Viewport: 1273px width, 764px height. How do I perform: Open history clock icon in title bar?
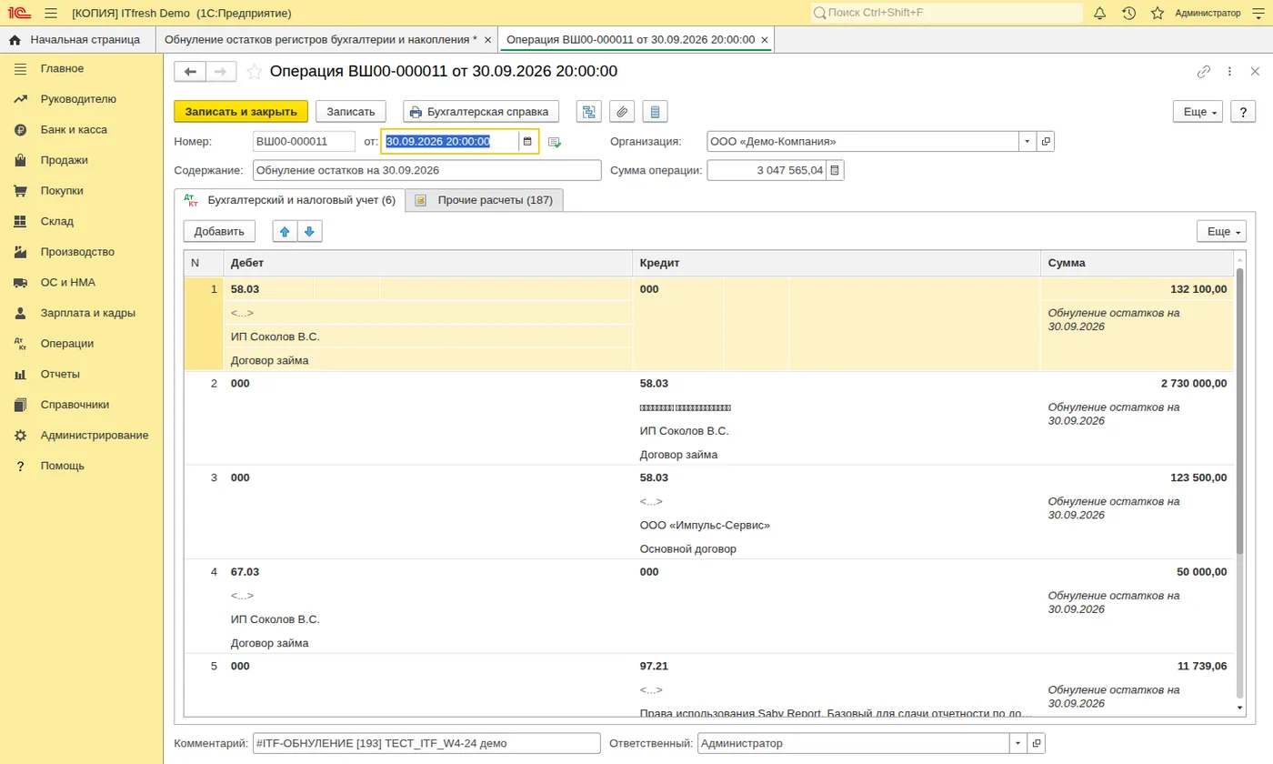(1128, 13)
